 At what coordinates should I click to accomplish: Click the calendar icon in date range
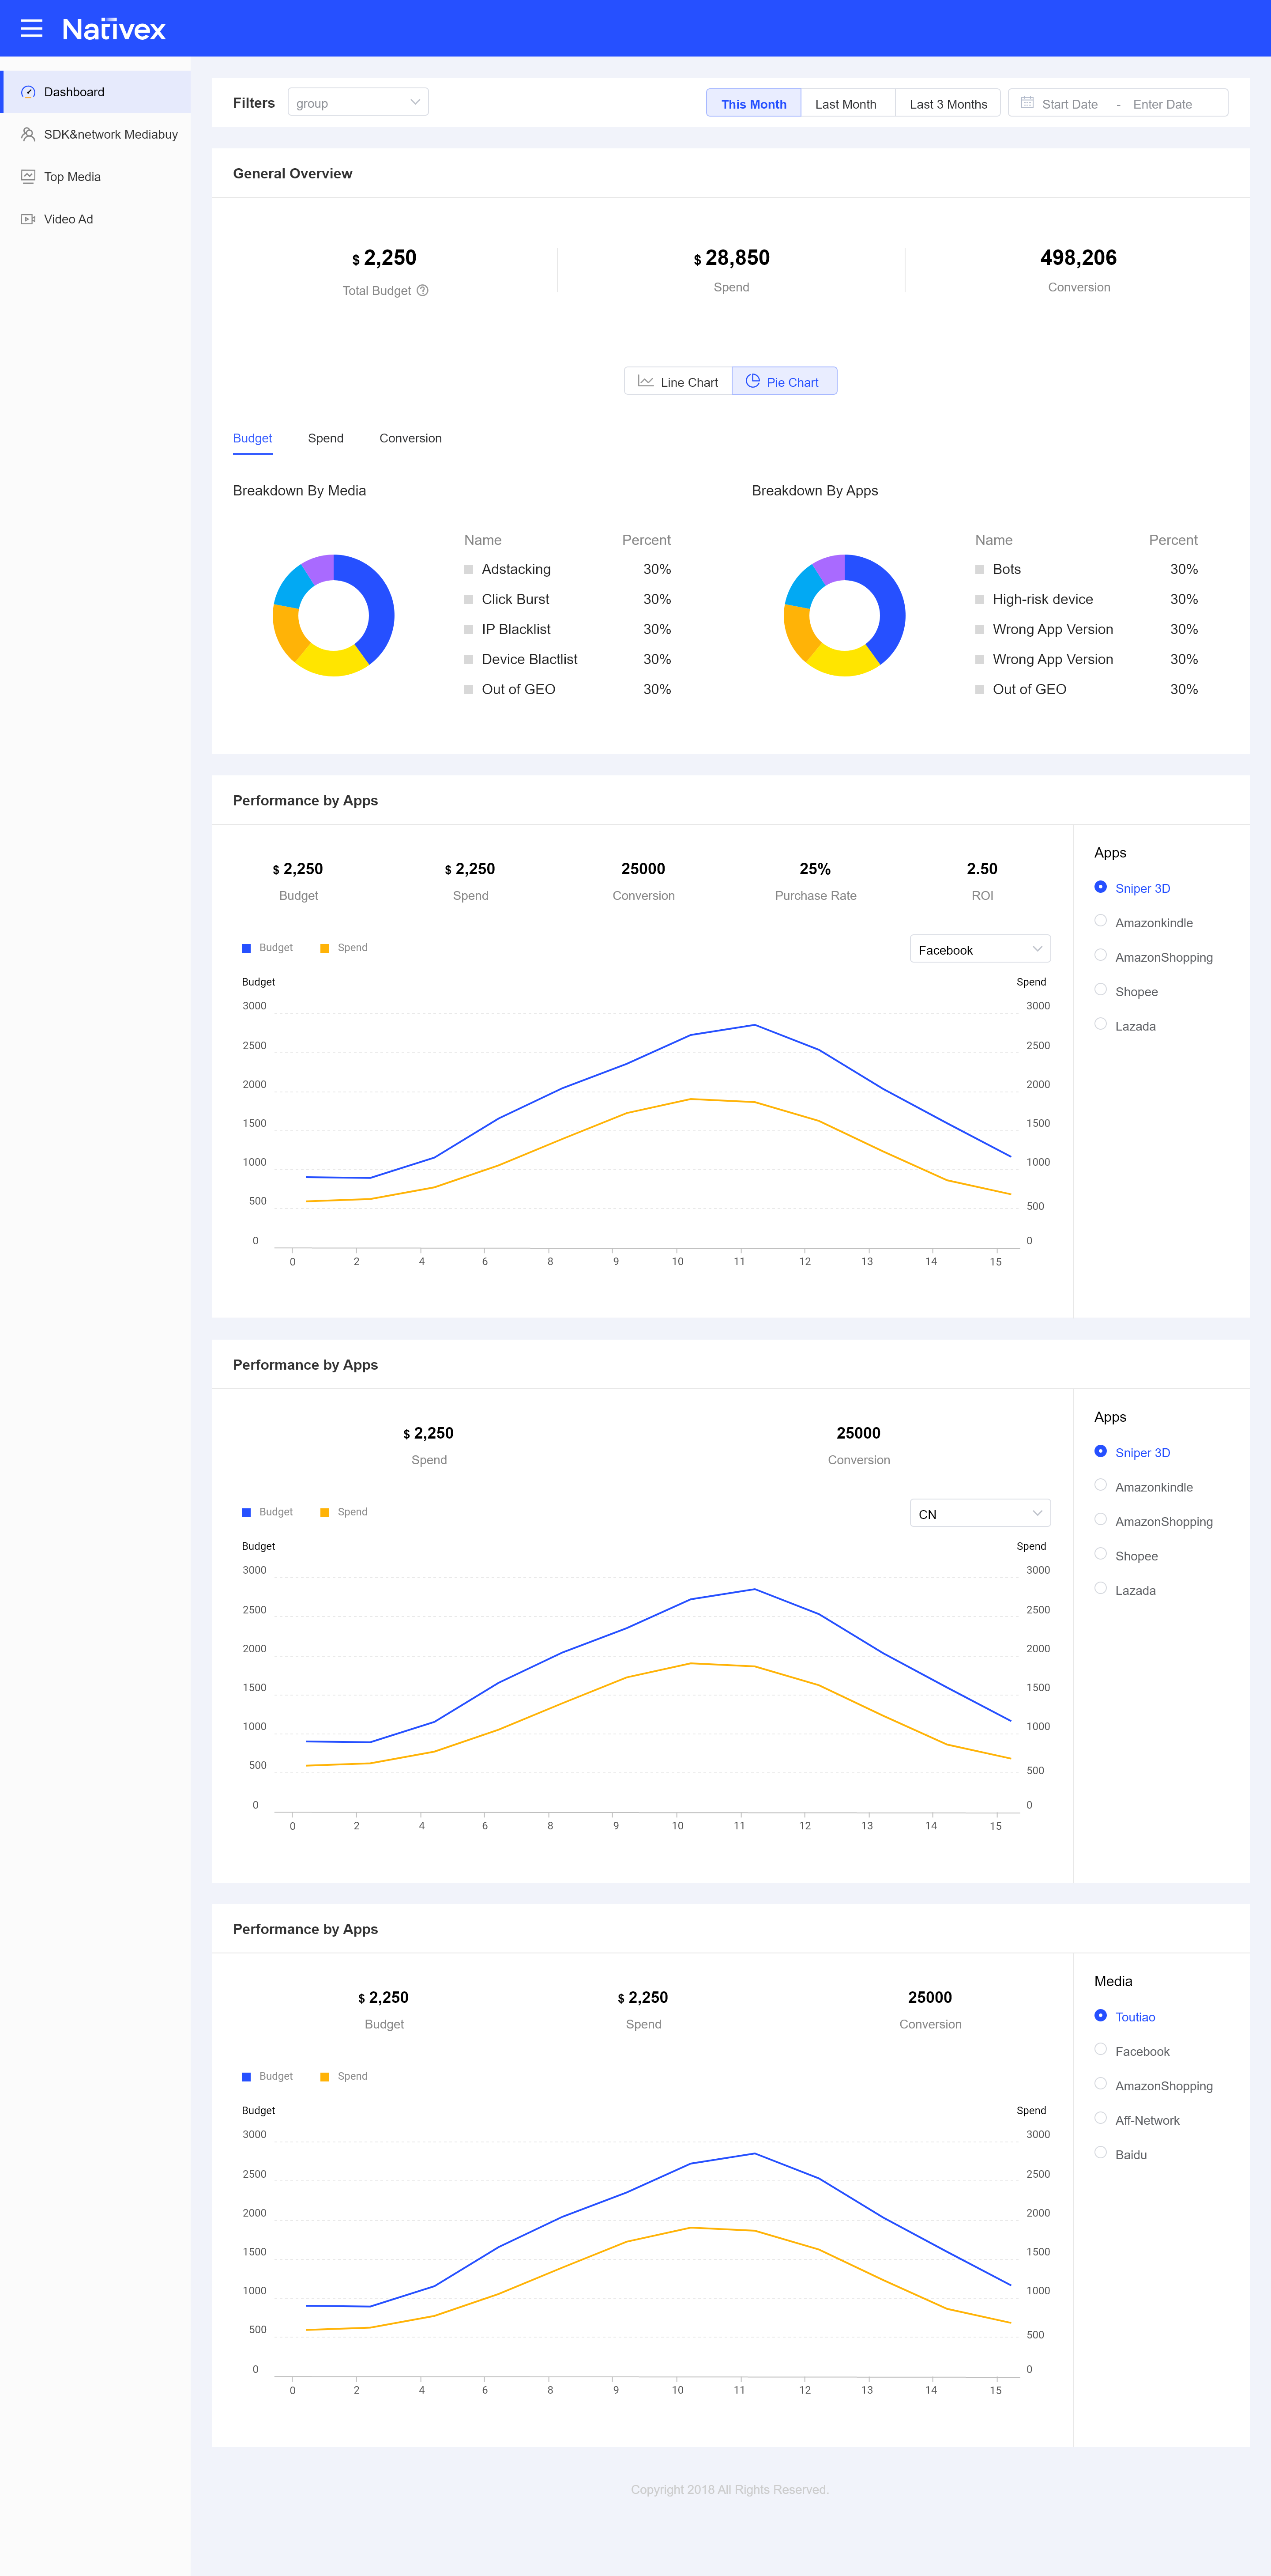1027,103
